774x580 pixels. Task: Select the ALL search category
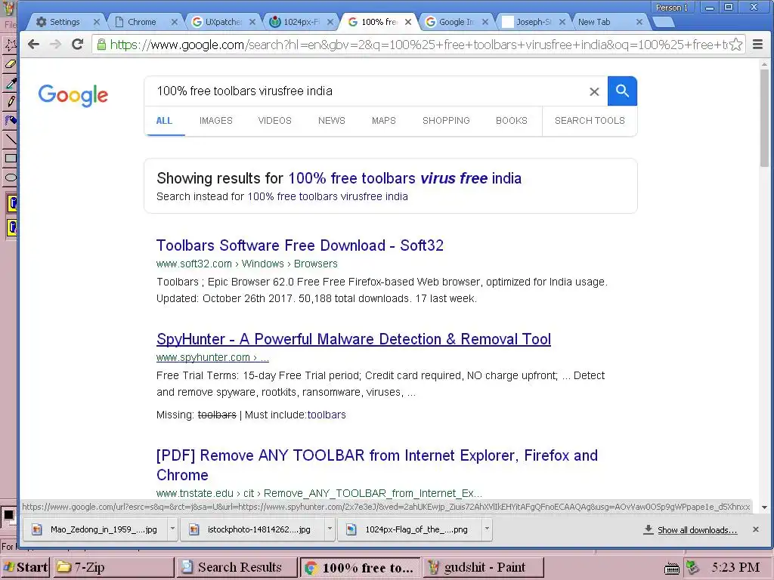click(164, 120)
